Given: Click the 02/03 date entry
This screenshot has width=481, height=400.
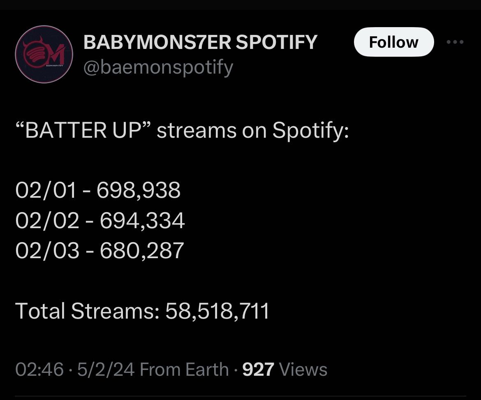Looking at the screenshot, I should click(x=47, y=251).
